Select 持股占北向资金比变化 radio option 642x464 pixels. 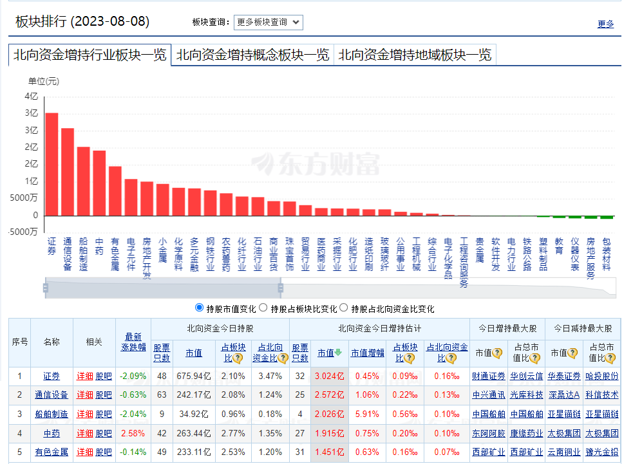343,308
